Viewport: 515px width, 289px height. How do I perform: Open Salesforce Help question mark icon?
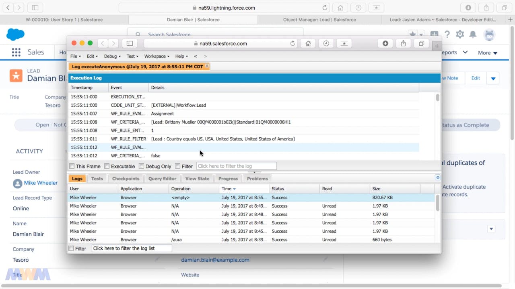point(447,35)
